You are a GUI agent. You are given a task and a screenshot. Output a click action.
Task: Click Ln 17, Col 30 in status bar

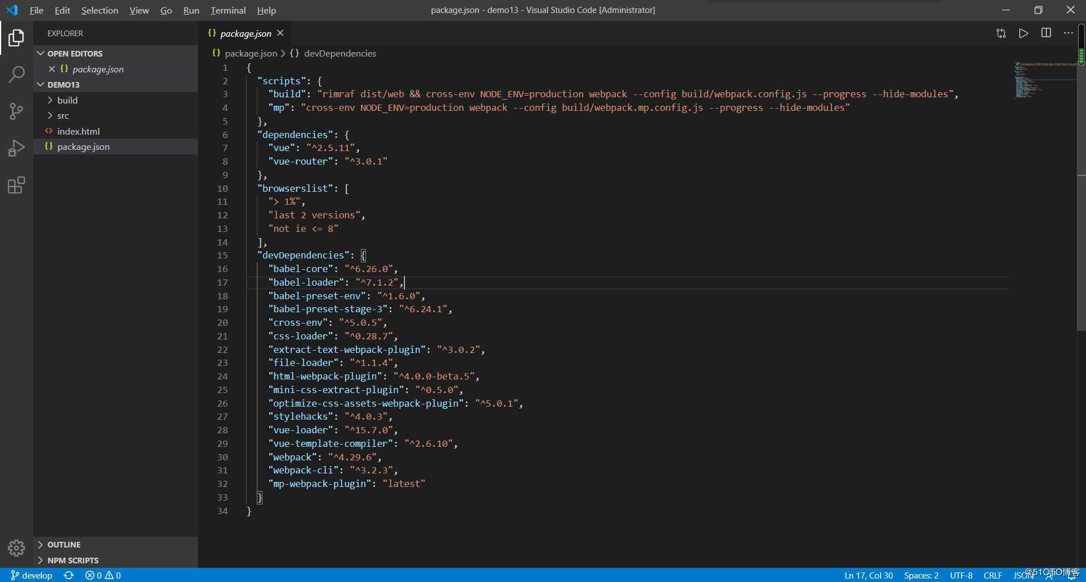click(x=869, y=575)
